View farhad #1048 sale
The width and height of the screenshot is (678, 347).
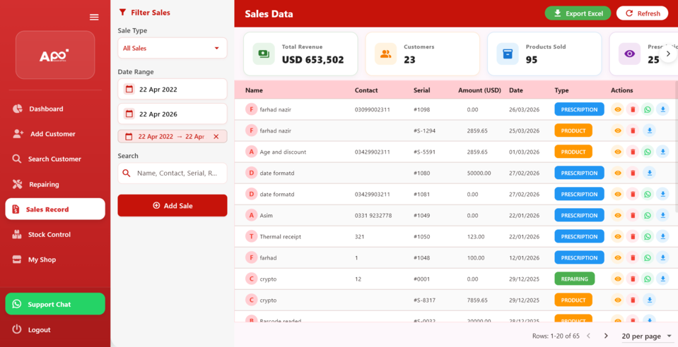pos(618,257)
